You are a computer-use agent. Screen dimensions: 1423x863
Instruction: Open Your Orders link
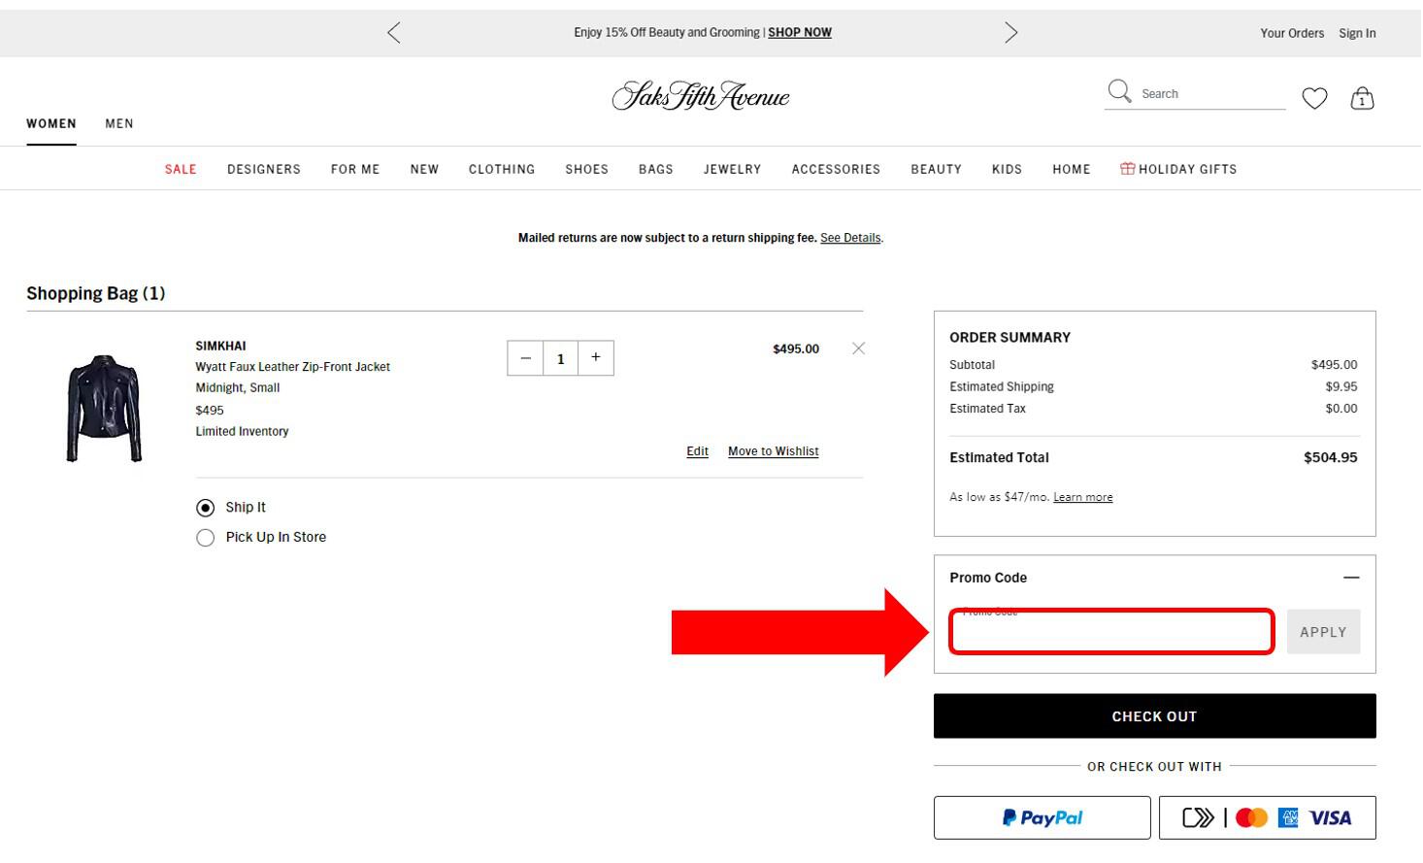[1292, 33]
